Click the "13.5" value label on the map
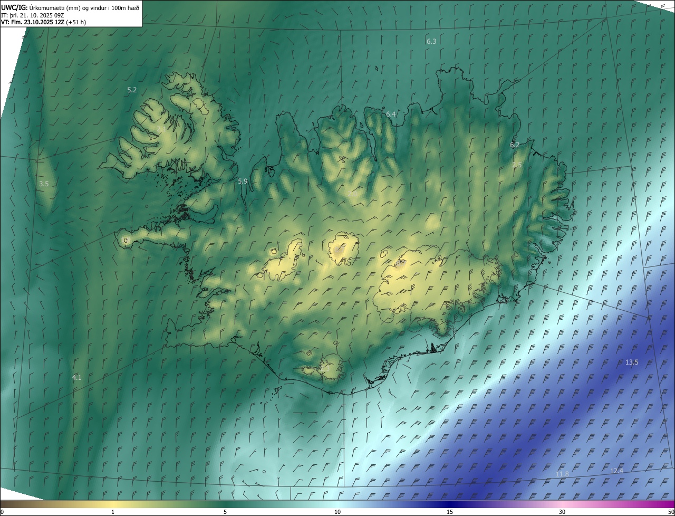This screenshot has width=675, height=516. pyautogui.click(x=632, y=362)
